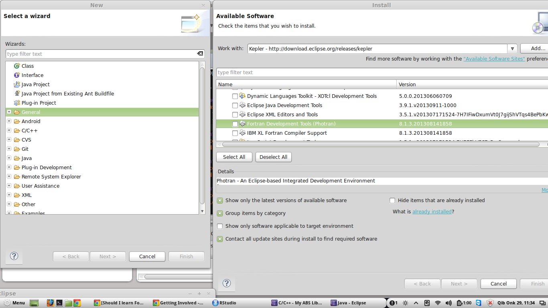Click the Plug-in Project icon

16,103
